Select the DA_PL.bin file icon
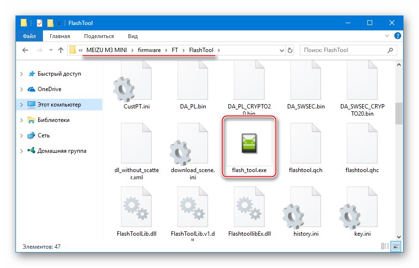The image size is (419, 268). (x=193, y=80)
